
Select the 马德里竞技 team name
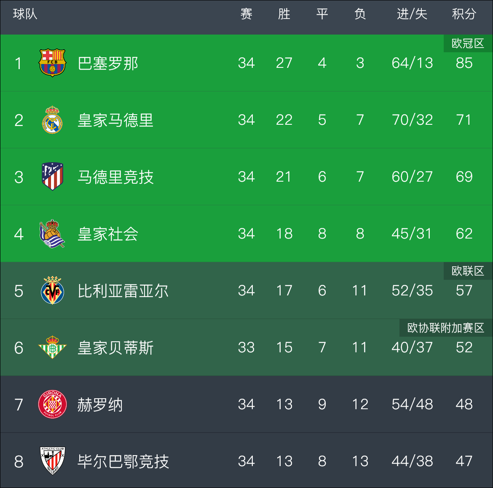(x=115, y=177)
